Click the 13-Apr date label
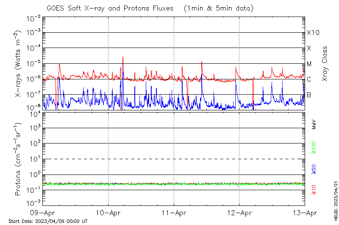The height and width of the screenshot is (225, 339). coord(305,213)
